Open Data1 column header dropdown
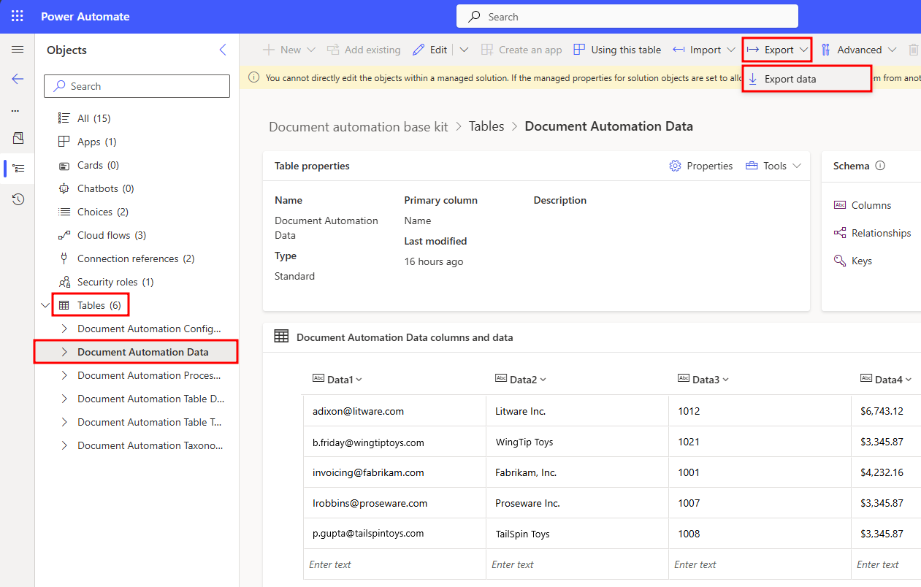The image size is (921, 587). 359,380
